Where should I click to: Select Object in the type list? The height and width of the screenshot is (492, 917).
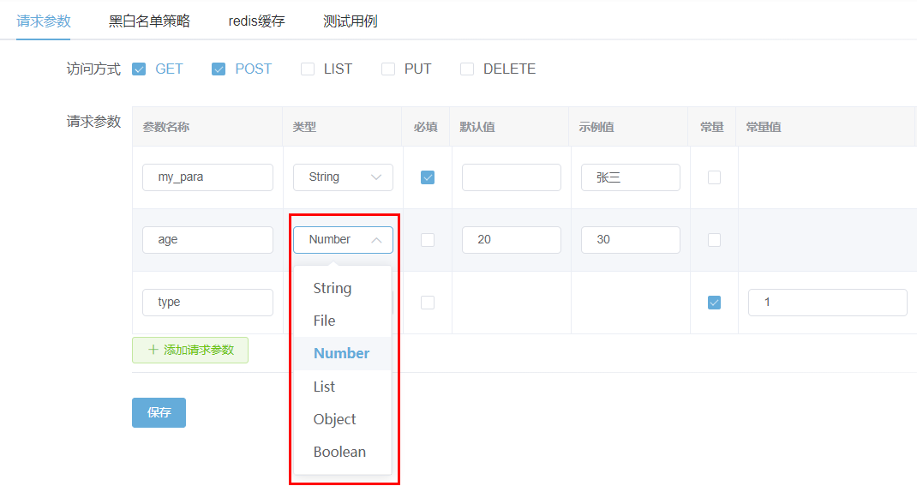(x=334, y=419)
